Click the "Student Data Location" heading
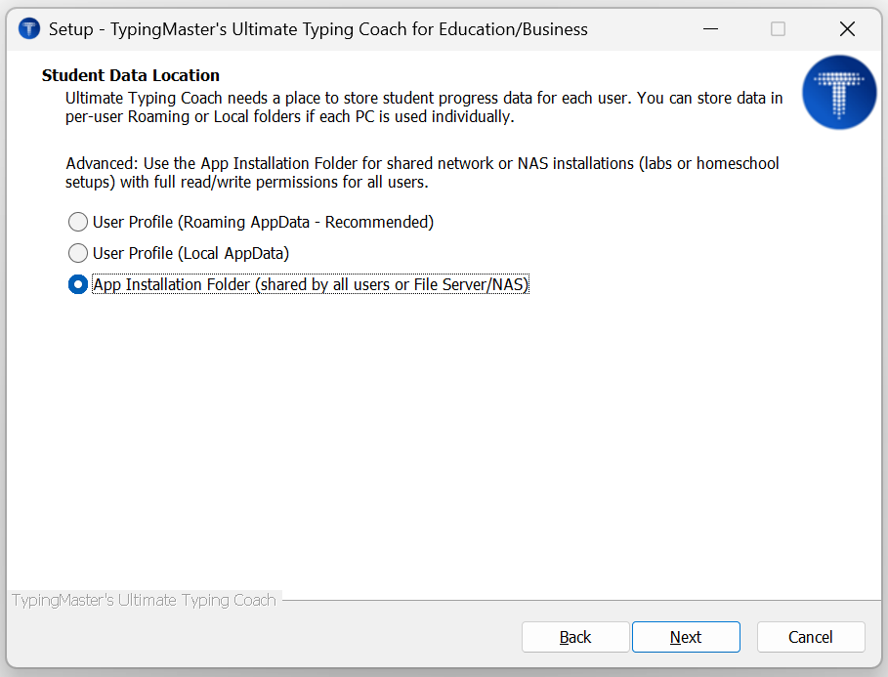Screen dimensions: 888x677 pyautogui.click(x=131, y=75)
